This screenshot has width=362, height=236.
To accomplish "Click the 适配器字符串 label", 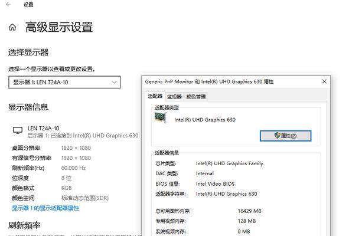I will (x=171, y=194).
